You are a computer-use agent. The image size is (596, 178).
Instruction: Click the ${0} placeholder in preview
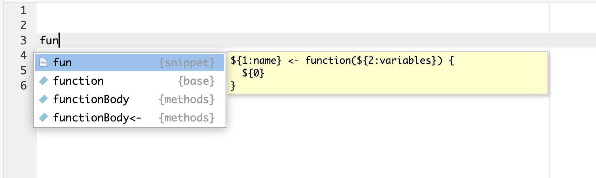253,73
